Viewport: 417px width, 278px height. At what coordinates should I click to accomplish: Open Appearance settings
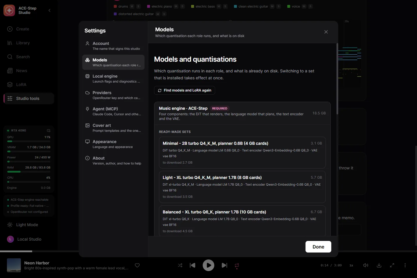pyautogui.click(x=113, y=144)
